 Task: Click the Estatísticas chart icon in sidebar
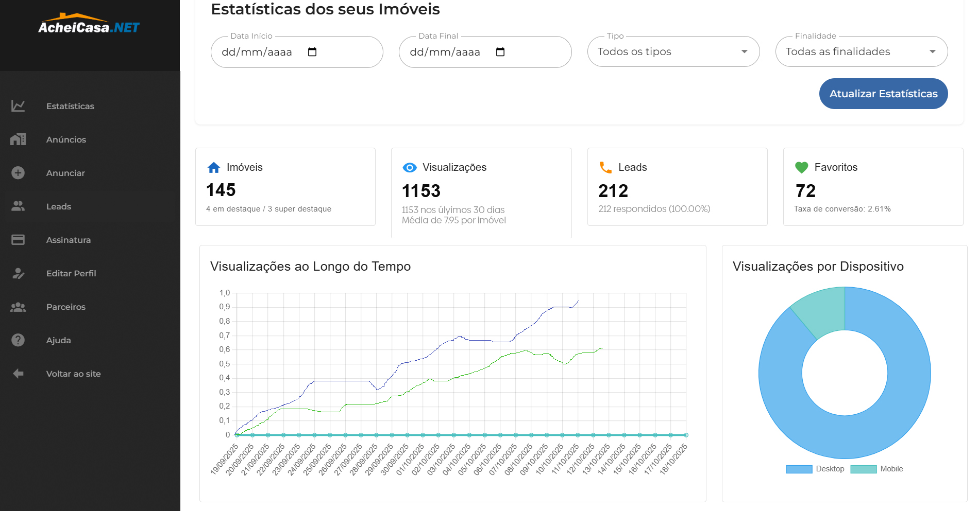click(x=18, y=106)
